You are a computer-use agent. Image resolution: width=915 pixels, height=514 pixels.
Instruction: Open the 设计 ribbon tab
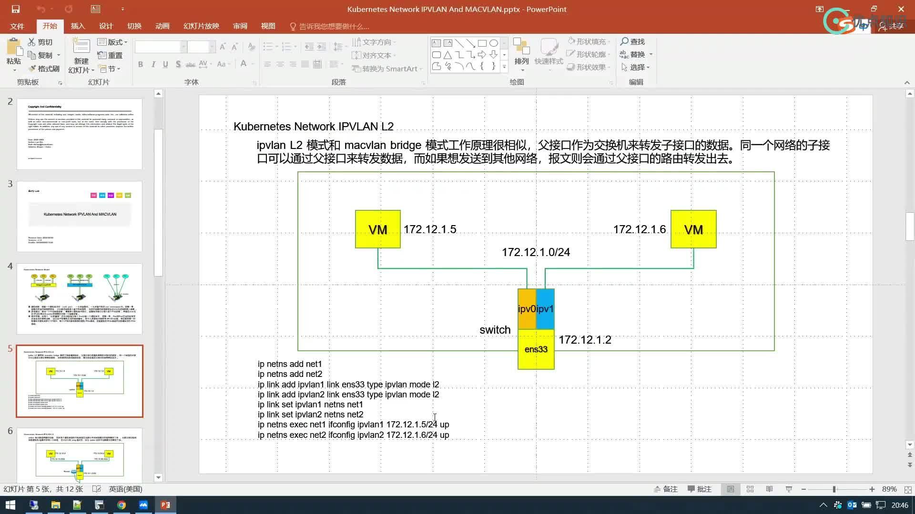(x=106, y=26)
